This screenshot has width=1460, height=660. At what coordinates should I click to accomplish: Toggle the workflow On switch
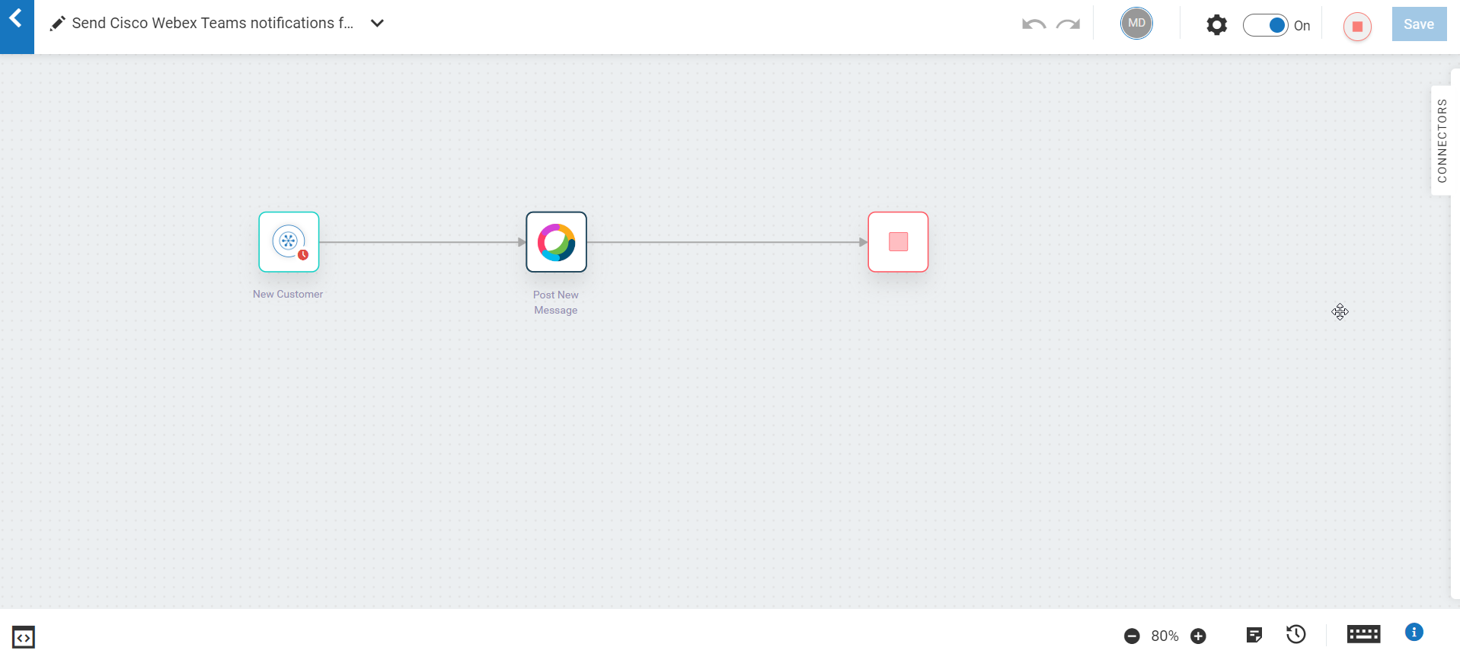pos(1266,25)
